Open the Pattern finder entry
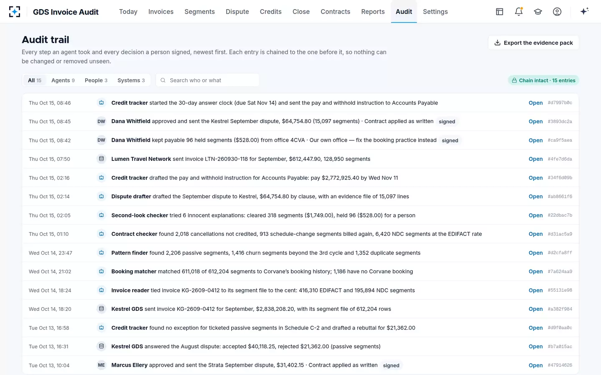The height and width of the screenshot is (375, 601). (535, 253)
